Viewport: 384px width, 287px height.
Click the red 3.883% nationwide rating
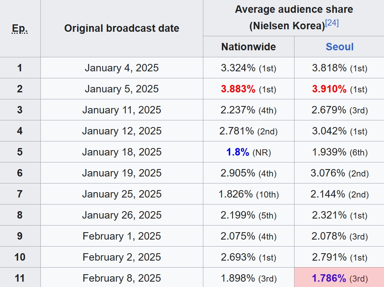pos(238,89)
